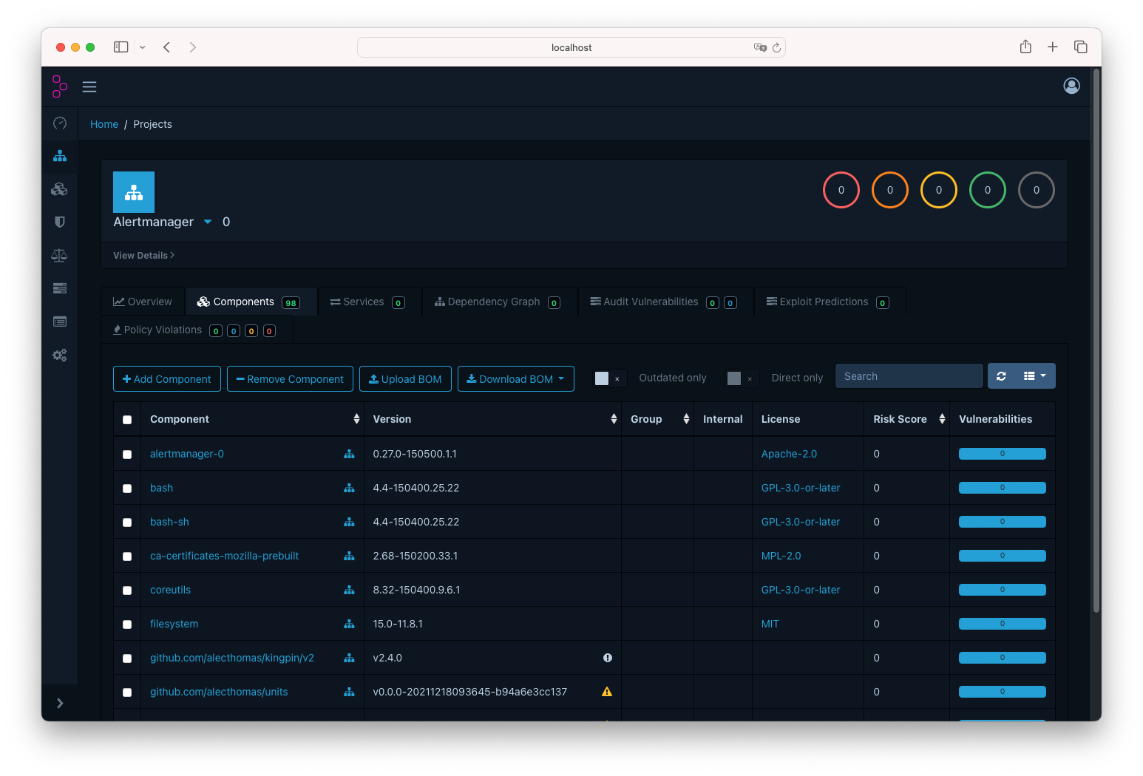Check the alertmanager-0 row checkbox
Viewport: 1143px width, 776px height.
(x=127, y=455)
